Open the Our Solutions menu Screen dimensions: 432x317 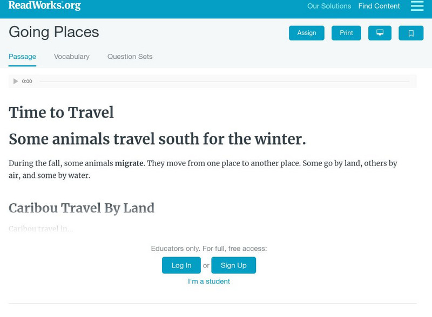coord(329,6)
